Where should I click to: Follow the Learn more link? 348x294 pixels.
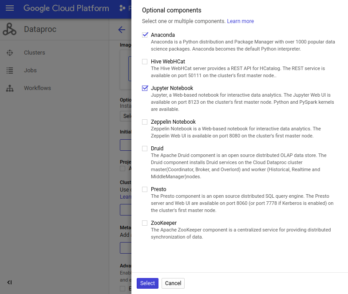click(x=241, y=21)
